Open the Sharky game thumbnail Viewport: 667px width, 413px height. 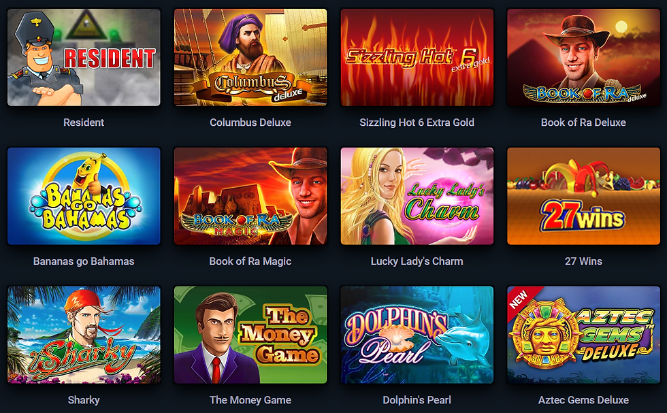84,335
